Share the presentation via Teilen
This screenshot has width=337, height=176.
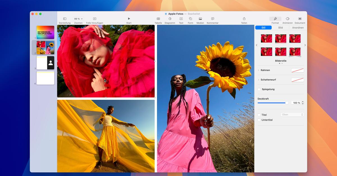coord(244,20)
